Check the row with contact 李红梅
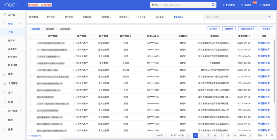The image size is (277, 140). [31, 70]
